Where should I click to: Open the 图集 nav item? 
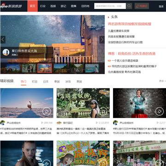click(74, 6)
